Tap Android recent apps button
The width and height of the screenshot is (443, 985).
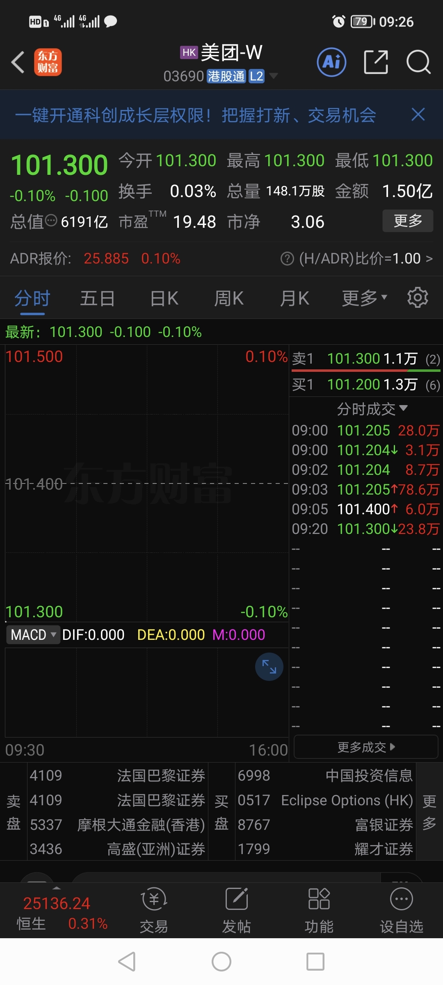[x=315, y=962]
